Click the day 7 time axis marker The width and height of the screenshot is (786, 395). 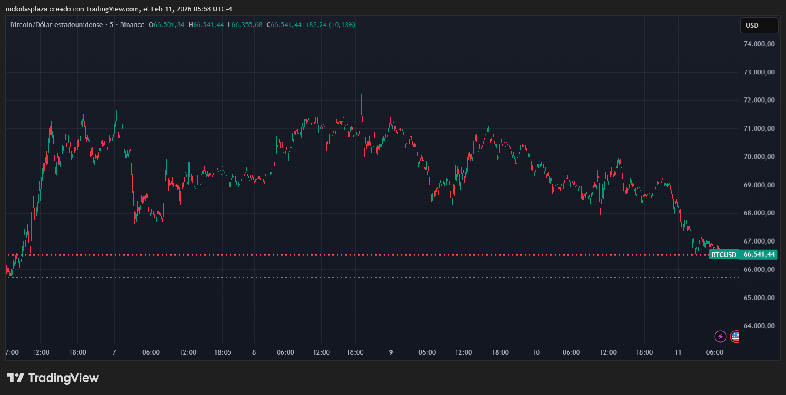tap(114, 352)
